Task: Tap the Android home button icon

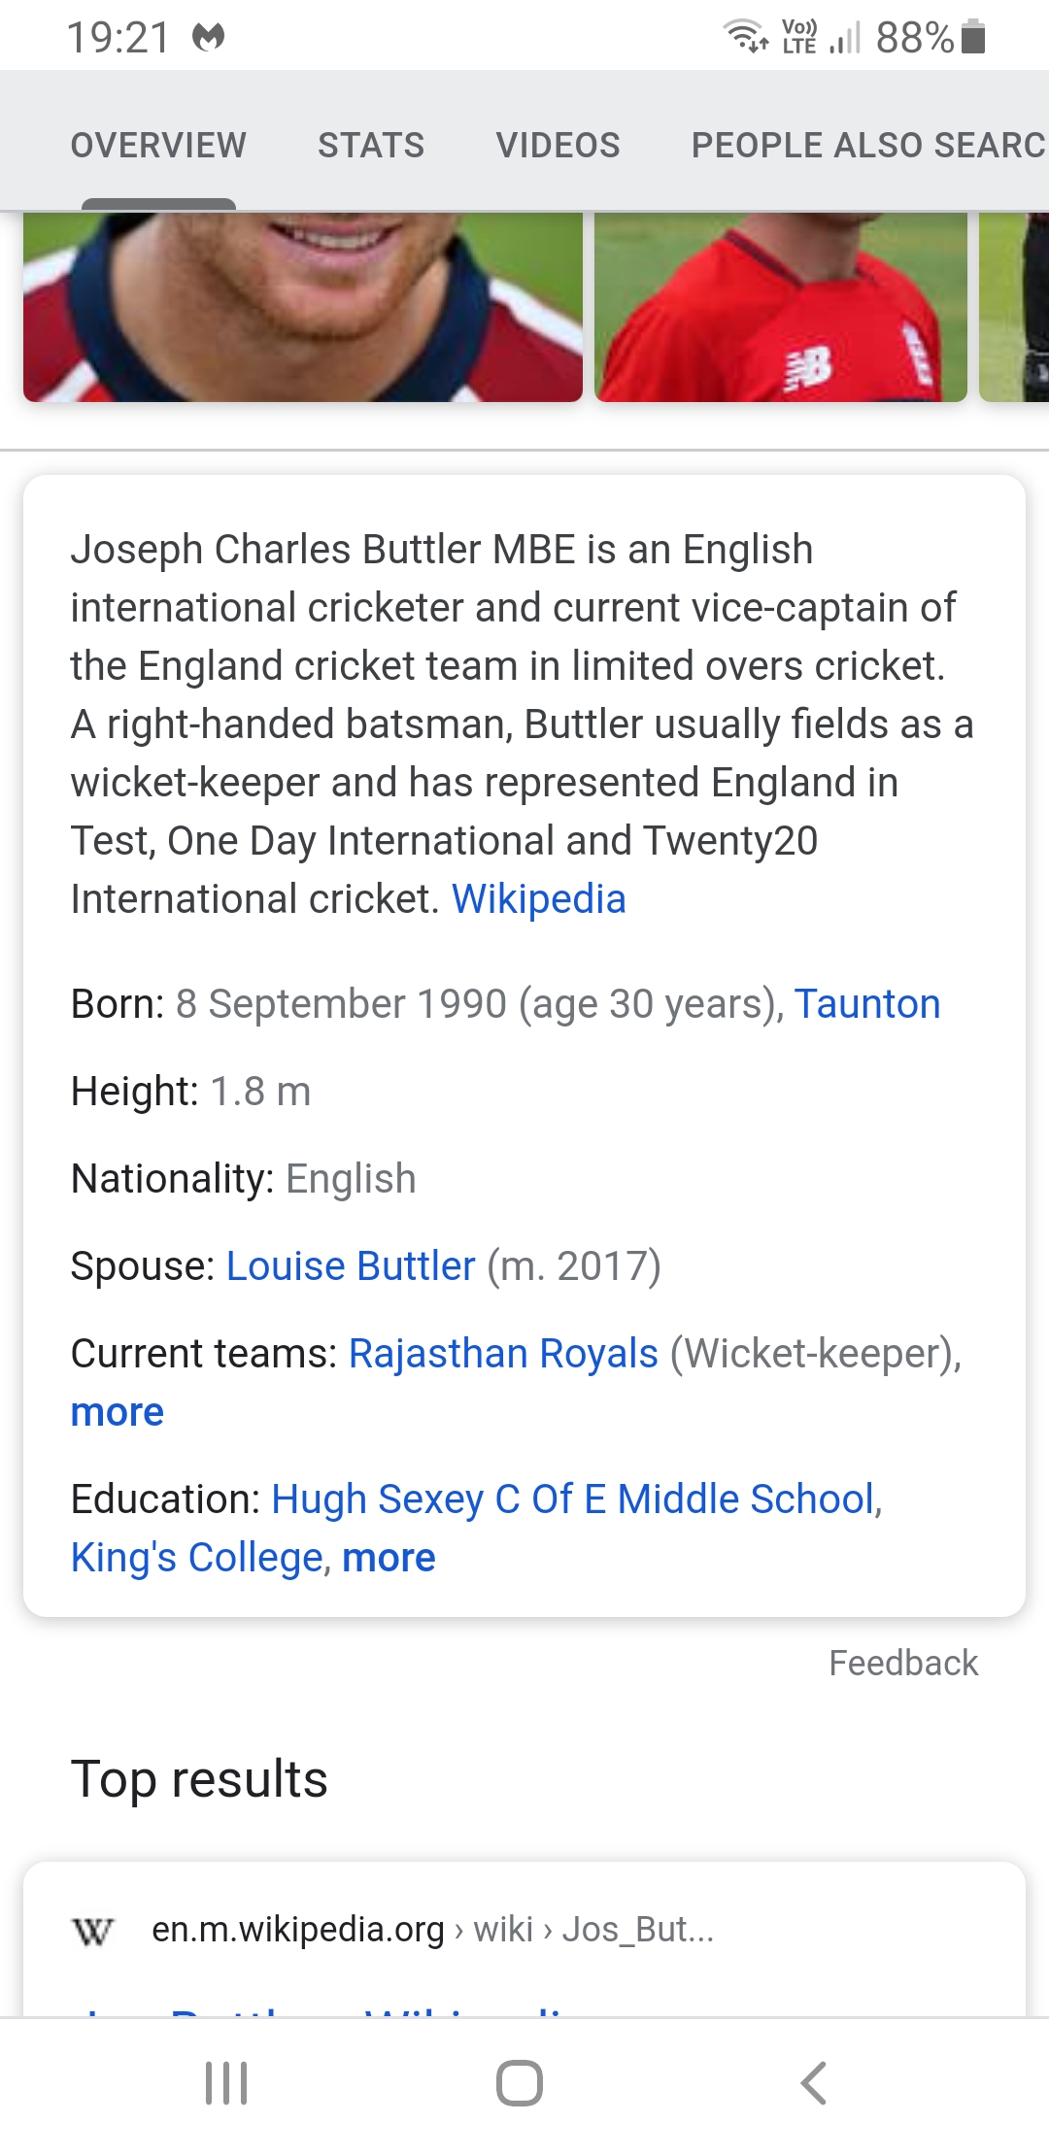Action: (520, 2083)
